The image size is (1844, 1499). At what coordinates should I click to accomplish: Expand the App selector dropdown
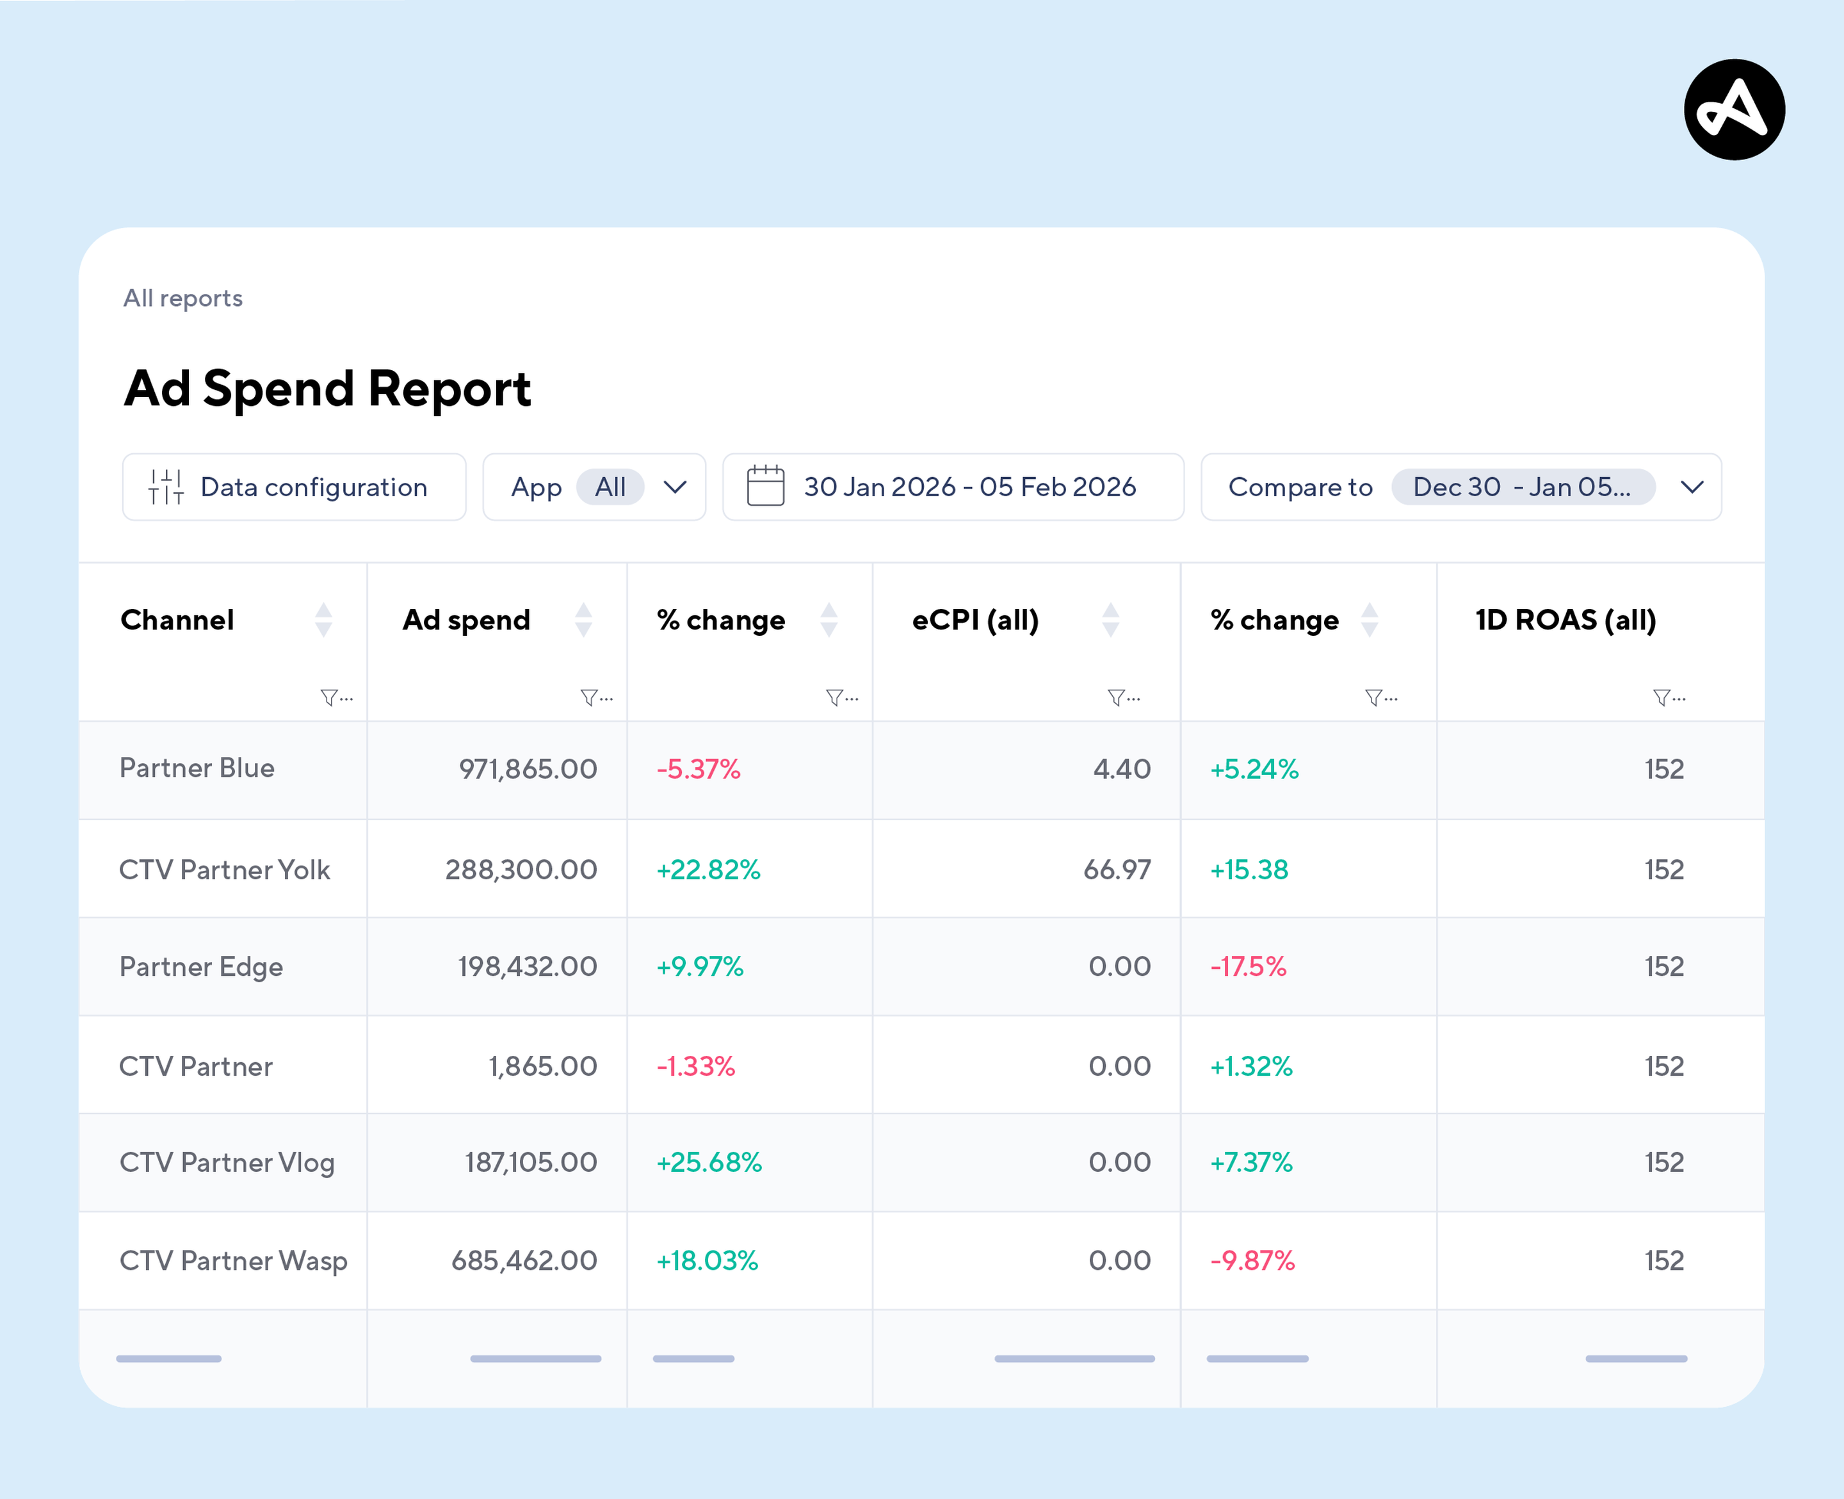click(675, 487)
